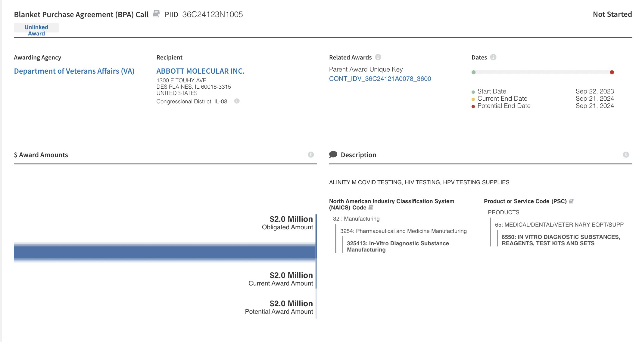Click Start Date value Sep 22, 2023
The width and height of the screenshot is (642, 342).
click(x=594, y=91)
